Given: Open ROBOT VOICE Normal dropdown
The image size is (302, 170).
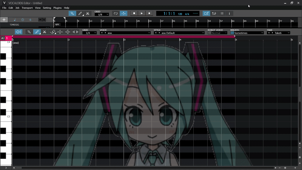Looking at the screenshot, I should click(219, 33).
